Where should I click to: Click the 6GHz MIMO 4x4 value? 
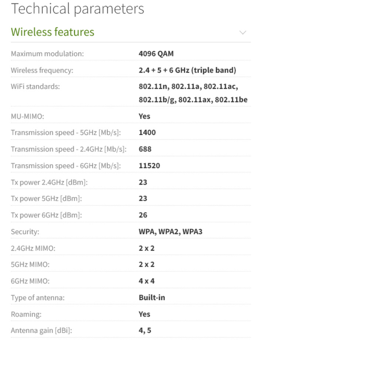(x=147, y=281)
